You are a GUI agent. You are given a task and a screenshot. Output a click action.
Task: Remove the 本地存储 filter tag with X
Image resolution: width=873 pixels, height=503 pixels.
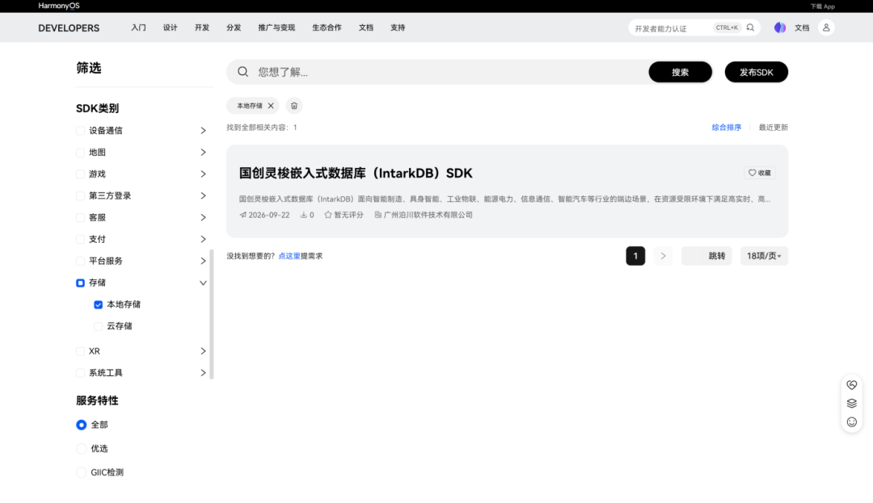click(x=271, y=106)
